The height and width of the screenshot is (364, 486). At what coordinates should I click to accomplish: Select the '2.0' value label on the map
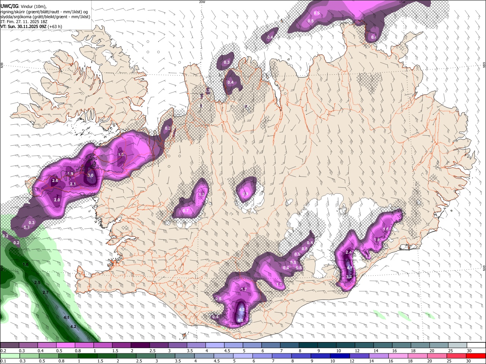(x=57, y=200)
